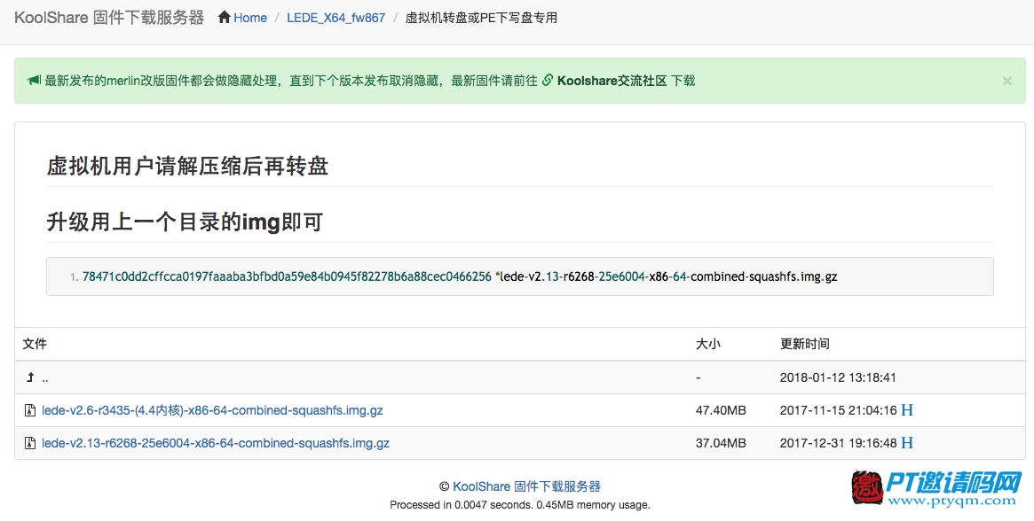Go to the Home breadcrumb link
The height and width of the screenshot is (521, 1034).
pos(250,18)
